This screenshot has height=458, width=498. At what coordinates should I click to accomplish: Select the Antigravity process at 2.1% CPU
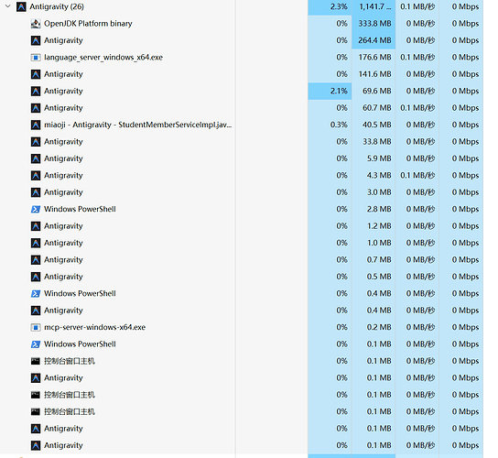(242, 92)
